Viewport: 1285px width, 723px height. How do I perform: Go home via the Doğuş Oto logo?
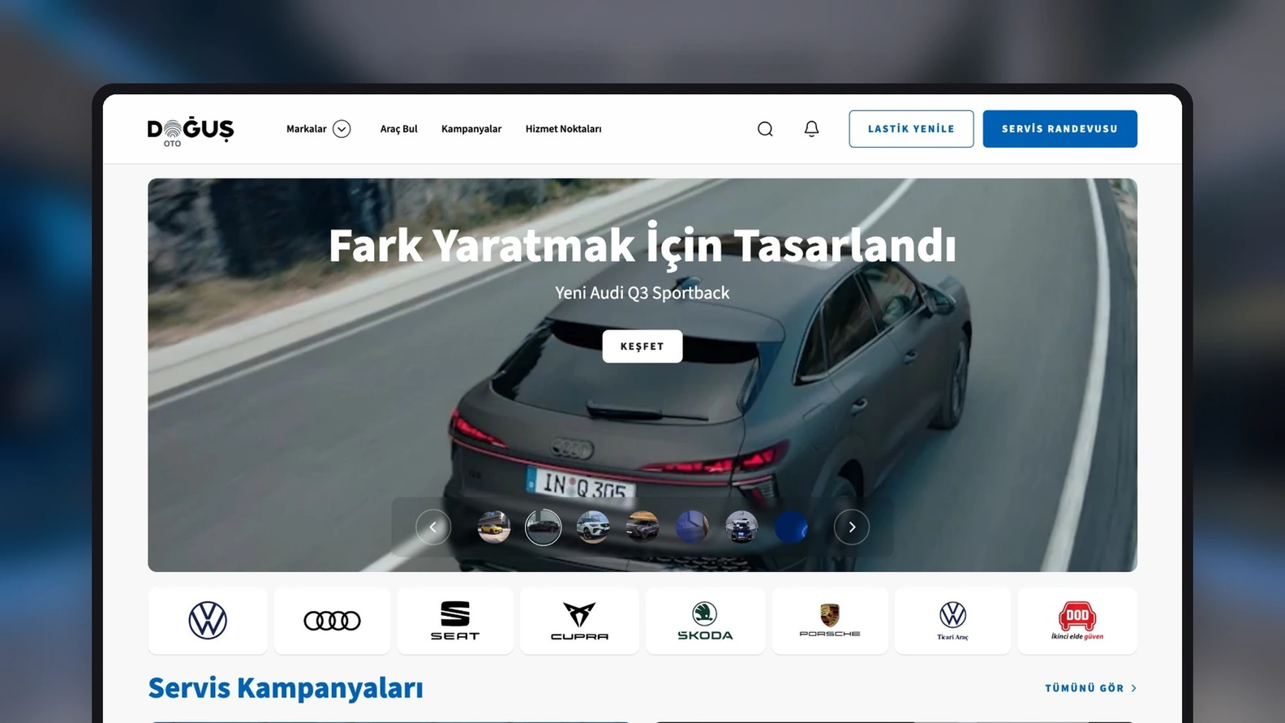(x=191, y=131)
